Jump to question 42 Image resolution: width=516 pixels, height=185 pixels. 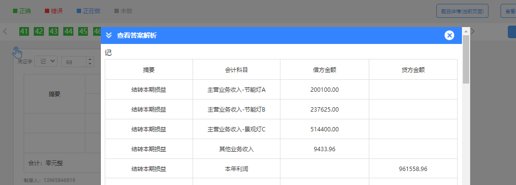[x=39, y=31]
